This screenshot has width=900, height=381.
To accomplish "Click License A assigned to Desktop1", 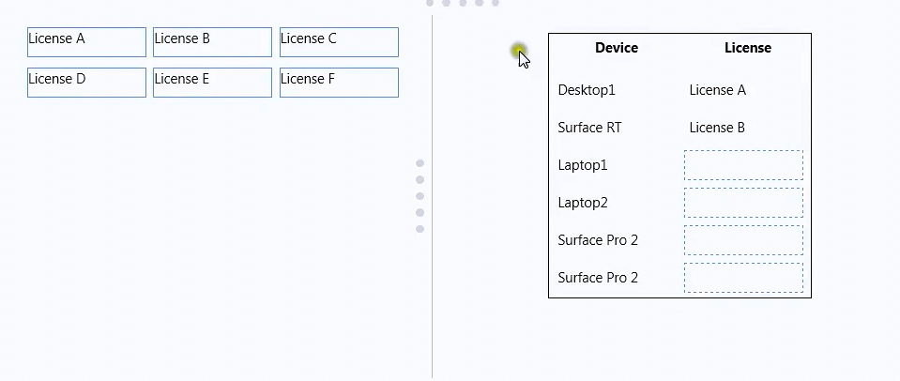I will pyautogui.click(x=718, y=90).
